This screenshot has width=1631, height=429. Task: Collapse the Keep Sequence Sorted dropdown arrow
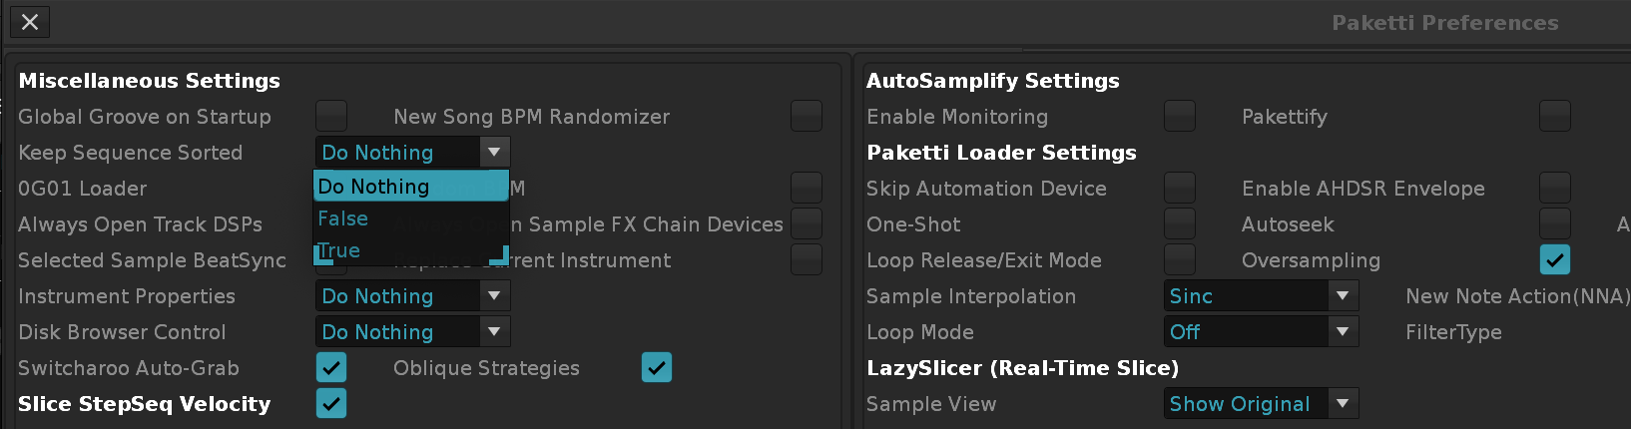click(494, 153)
